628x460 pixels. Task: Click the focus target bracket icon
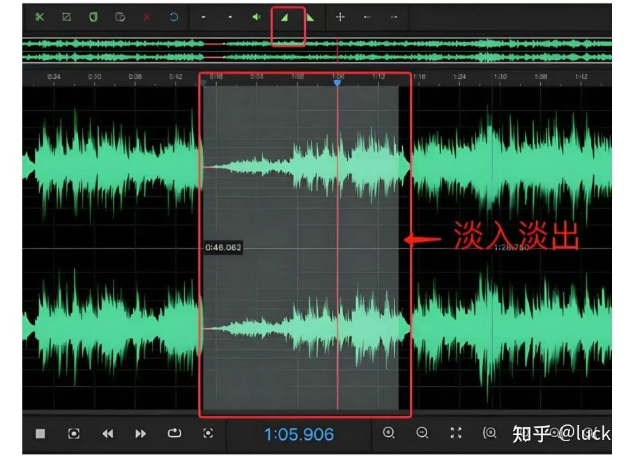[x=208, y=434]
